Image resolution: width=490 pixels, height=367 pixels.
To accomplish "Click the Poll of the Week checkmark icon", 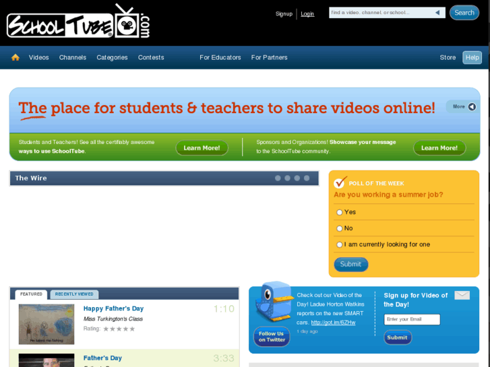I will tap(340, 182).
